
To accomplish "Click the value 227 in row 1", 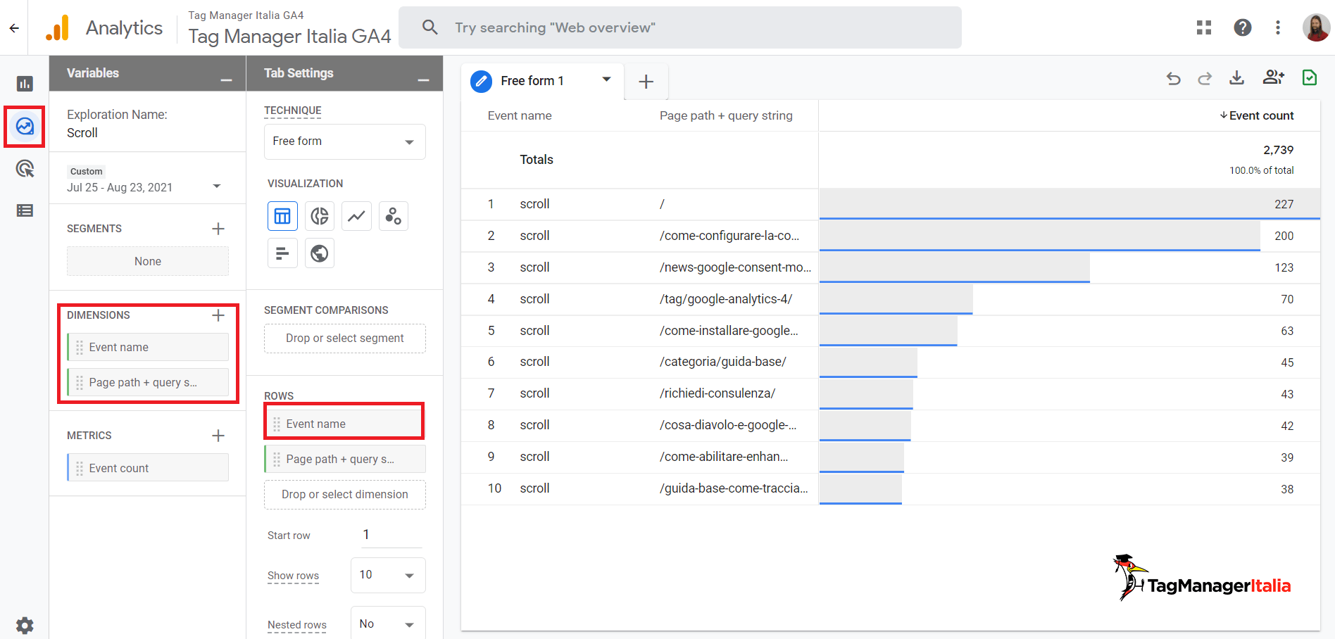I will pos(1284,204).
